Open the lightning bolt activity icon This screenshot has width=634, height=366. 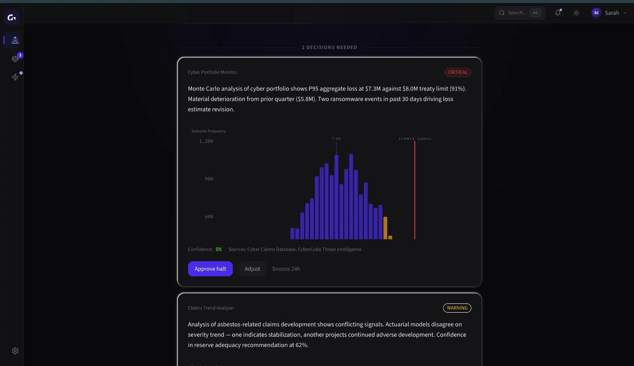15,77
